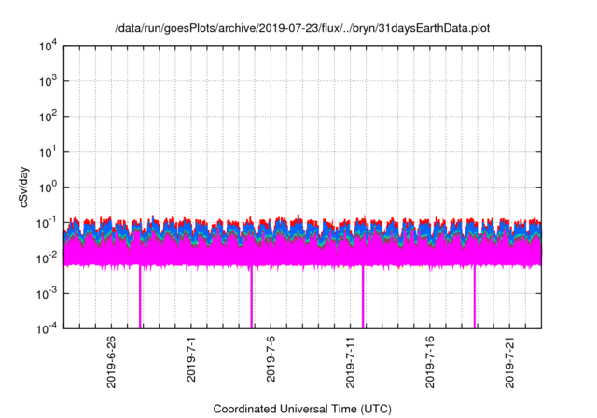Select the 2019-7-16 date tick label
Viewport: 597px width, 418px height.
[430, 362]
